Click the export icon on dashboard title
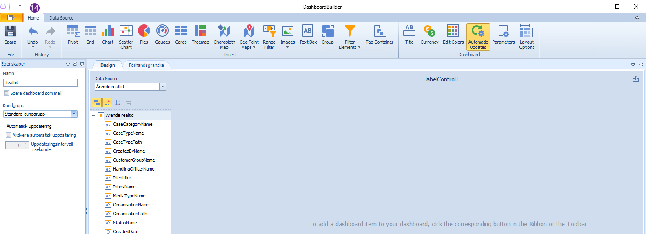Screen dimensions: 646x234 (636, 79)
